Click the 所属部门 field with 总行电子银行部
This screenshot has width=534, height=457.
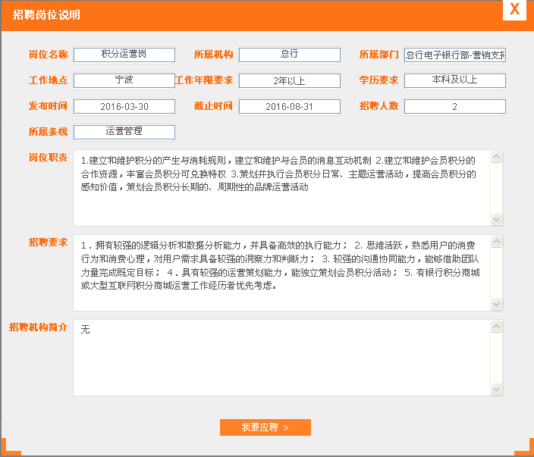(455, 55)
